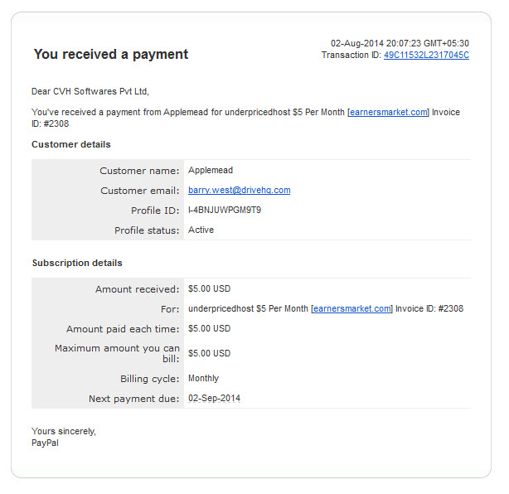Follow earnersmarket.com link in the For row
The image size is (509, 494).
click(351, 308)
